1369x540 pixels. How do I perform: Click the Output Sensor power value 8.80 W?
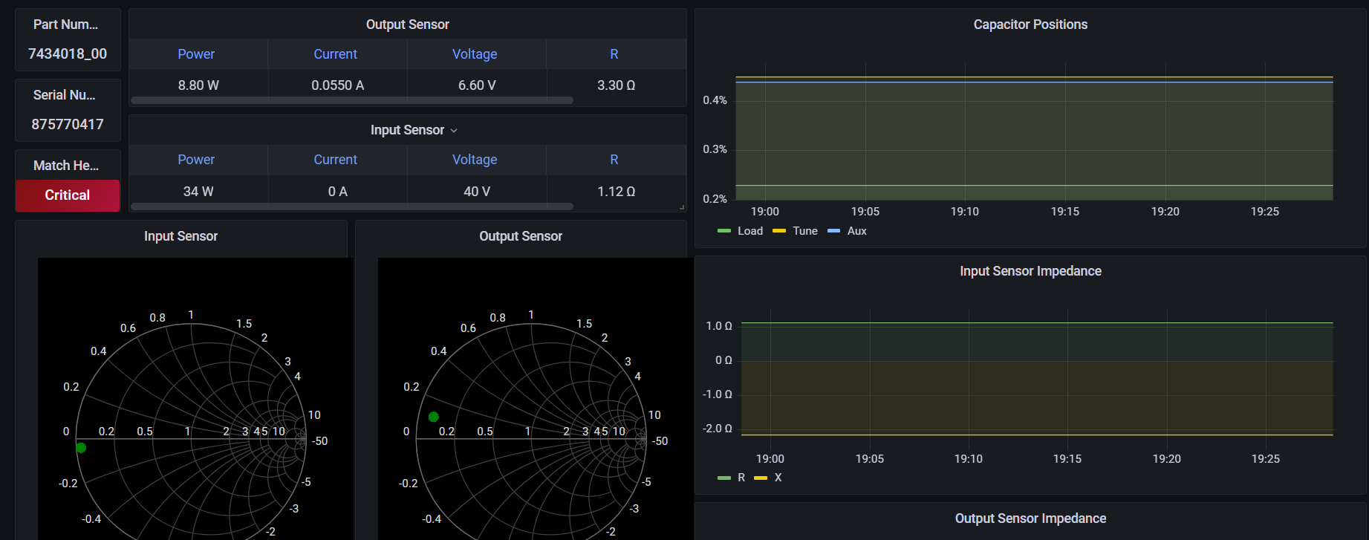[198, 85]
